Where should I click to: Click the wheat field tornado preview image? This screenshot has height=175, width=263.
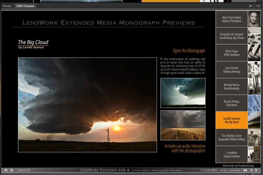point(183,125)
